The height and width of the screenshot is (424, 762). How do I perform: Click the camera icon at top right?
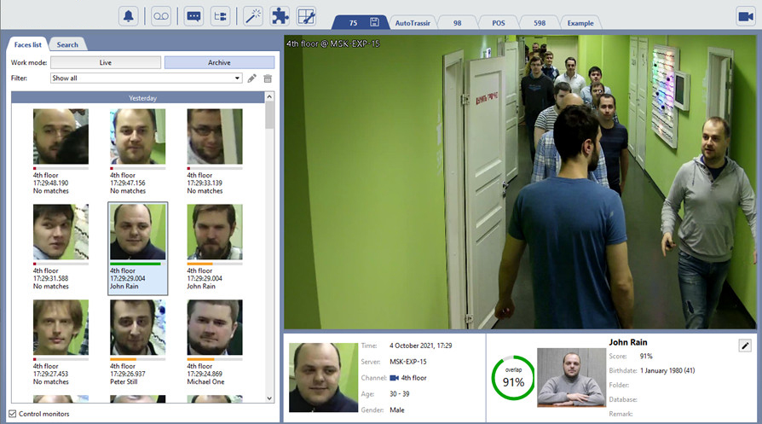(746, 16)
